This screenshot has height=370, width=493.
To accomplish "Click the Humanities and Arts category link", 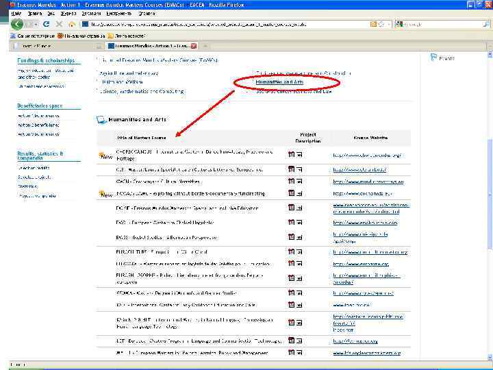I will 280,82.
